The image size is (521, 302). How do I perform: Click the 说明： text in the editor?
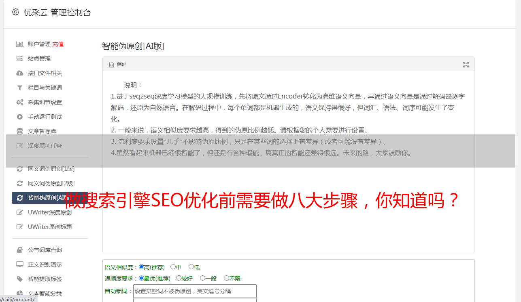coord(133,85)
